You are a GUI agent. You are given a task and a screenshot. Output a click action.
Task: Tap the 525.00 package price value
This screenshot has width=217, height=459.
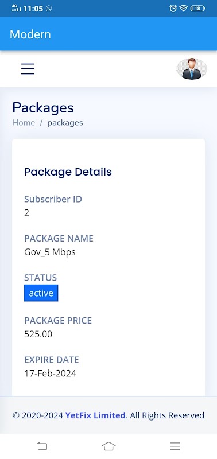coord(38,334)
